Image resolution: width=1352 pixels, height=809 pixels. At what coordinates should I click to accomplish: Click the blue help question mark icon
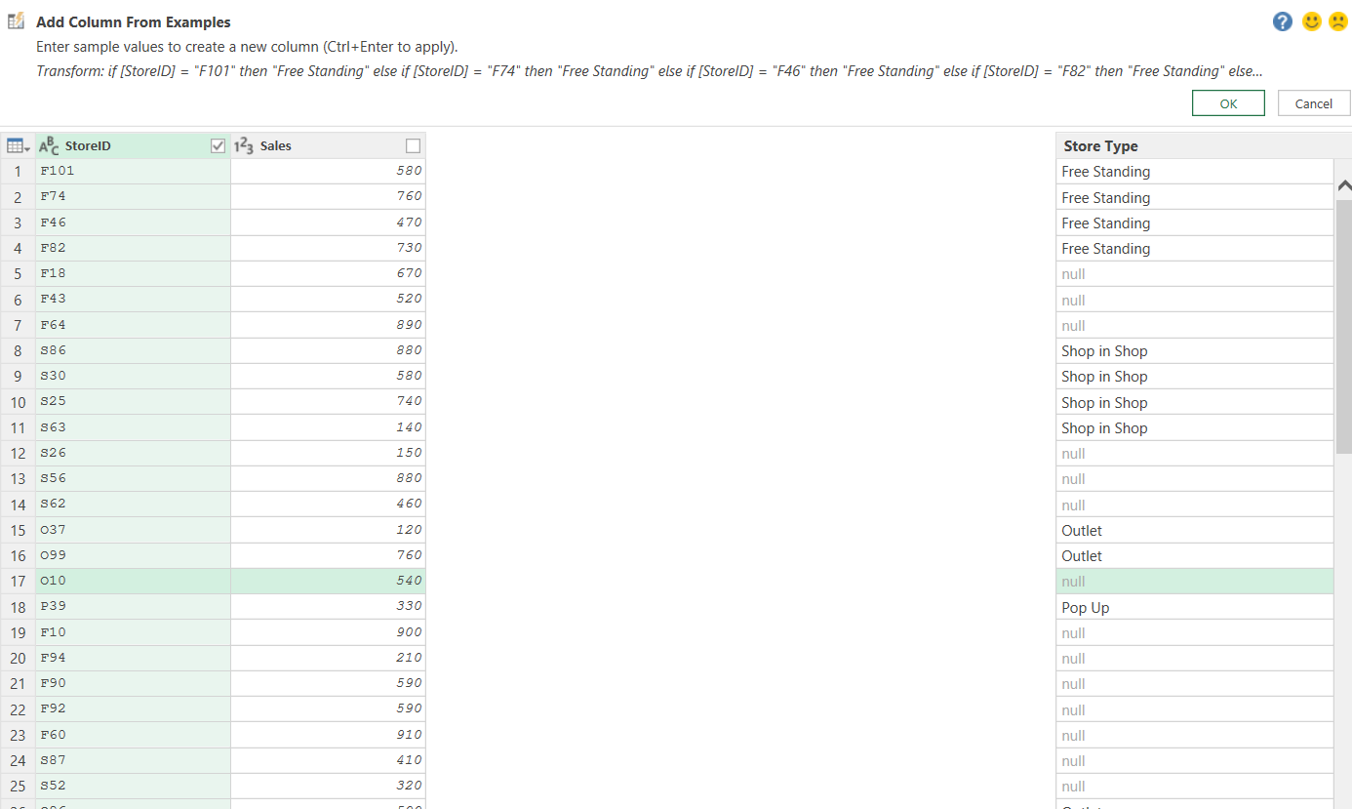pyautogui.click(x=1283, y=21)
